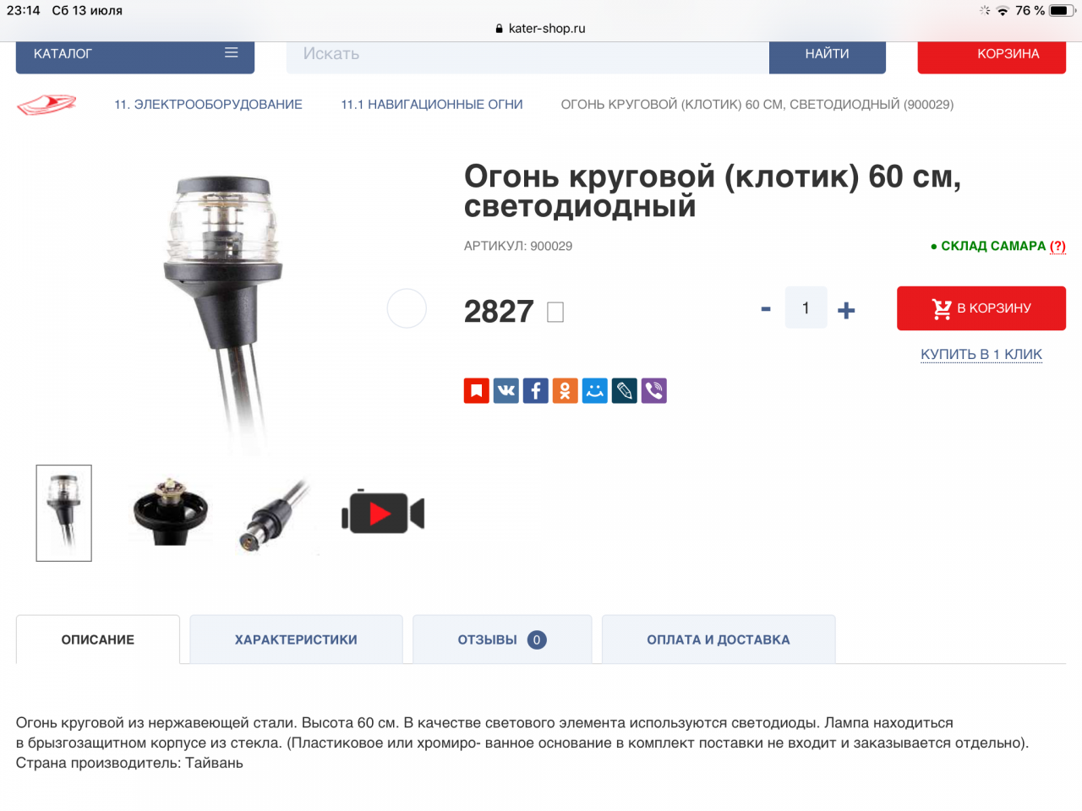Viewport: 1082px width, 811px height.
Task: Switch to Характеристики tab
Action: 296,640
